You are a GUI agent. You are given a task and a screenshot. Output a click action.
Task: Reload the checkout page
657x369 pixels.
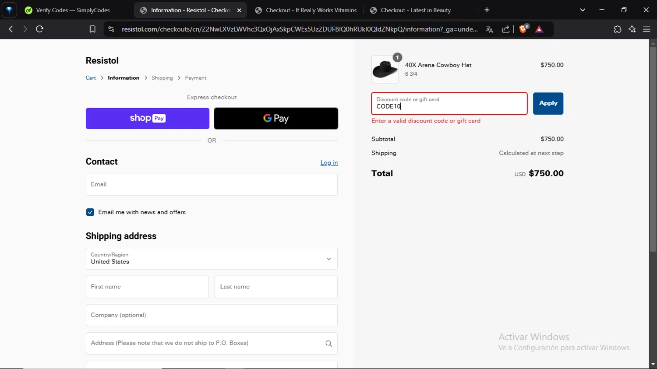pos(40,29)
